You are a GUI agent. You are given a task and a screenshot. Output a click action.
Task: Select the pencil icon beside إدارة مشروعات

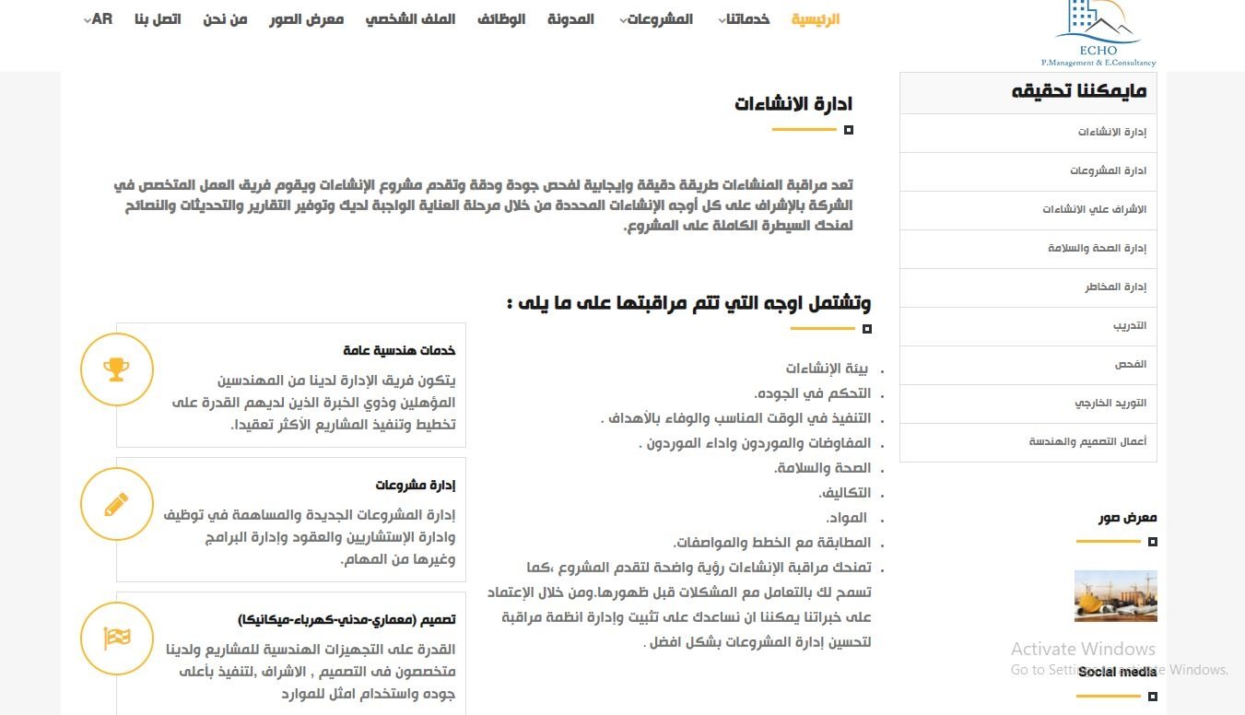pos(116,504)
